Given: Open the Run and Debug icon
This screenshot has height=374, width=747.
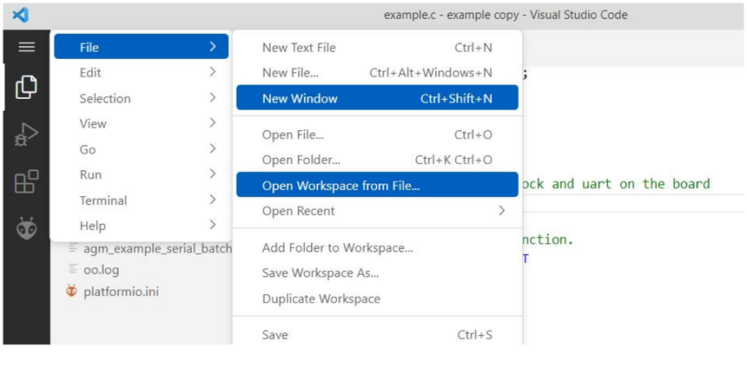Looking at the screenshot, I should 26,135.
